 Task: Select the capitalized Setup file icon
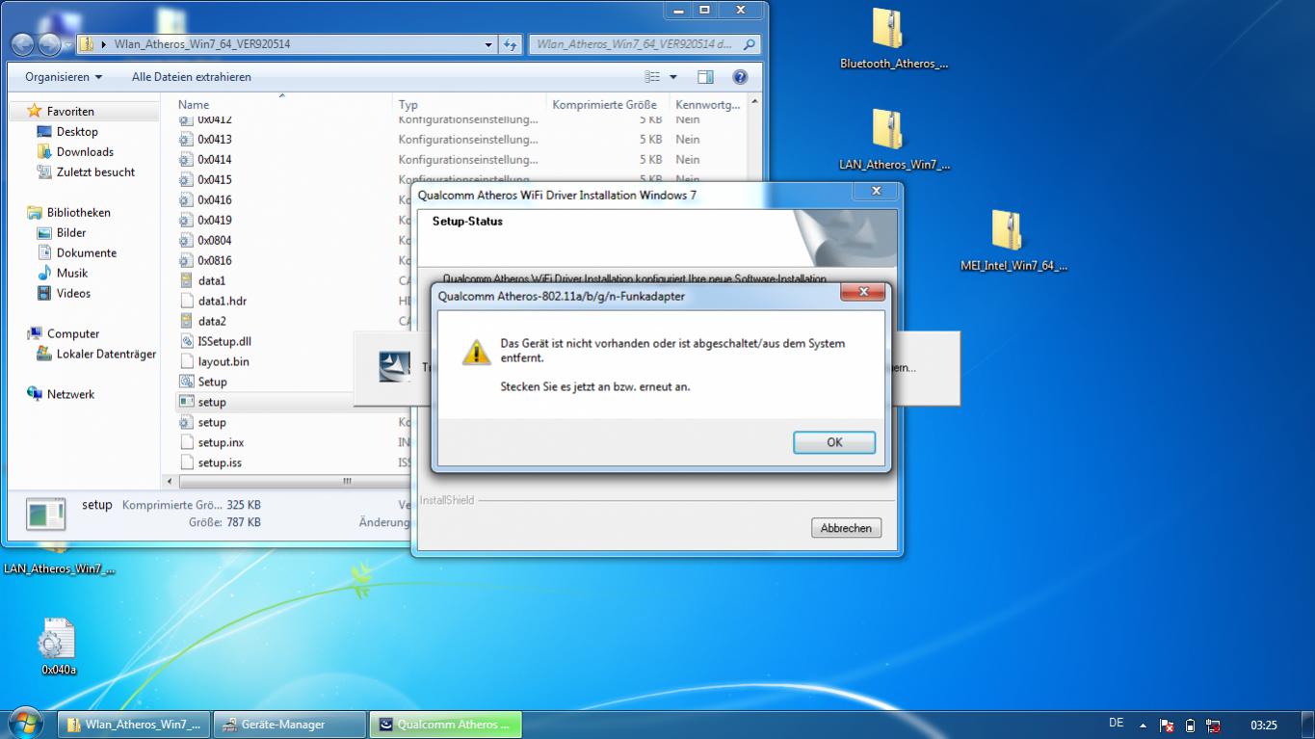[187, 383]
